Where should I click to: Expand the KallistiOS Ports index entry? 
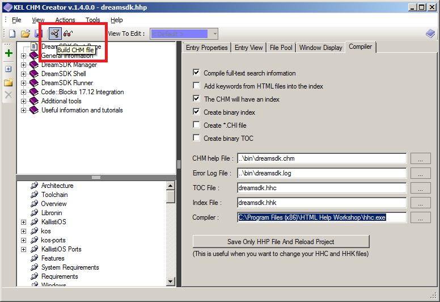pyautogui.click(x=24, y=249)
